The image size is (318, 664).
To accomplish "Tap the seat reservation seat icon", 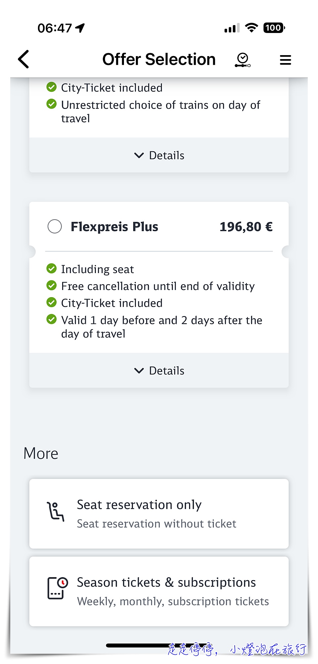I will pos(55,511).
